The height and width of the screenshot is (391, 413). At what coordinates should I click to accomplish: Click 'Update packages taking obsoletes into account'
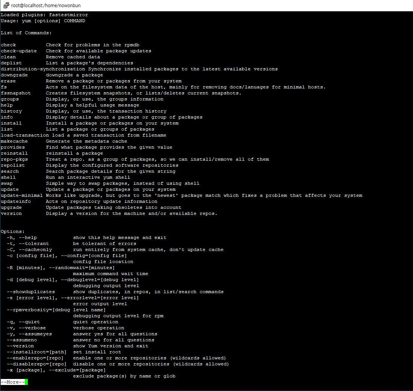[x=114, y=208]
